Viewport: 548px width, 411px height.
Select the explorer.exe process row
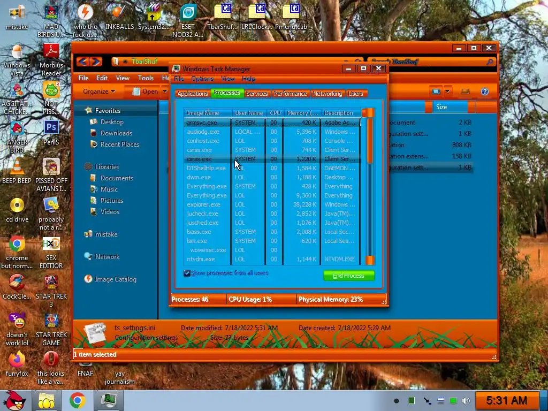[272, 204]
